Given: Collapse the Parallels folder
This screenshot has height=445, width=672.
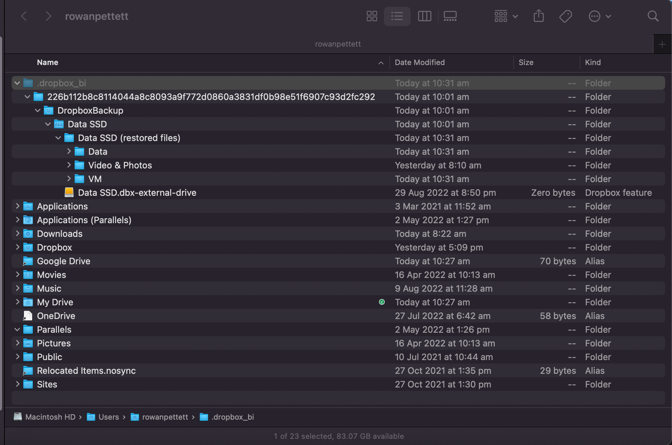Looking at the screenshot, I should 17,329.
